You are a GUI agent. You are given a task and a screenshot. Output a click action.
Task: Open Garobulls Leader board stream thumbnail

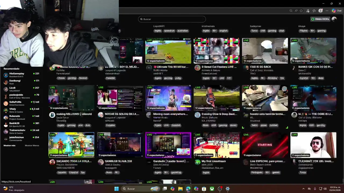coord(168,145)
